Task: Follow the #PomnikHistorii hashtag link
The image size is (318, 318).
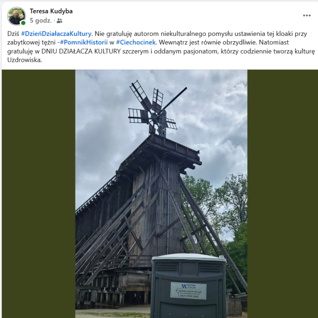Action: [x=84, y=42]
